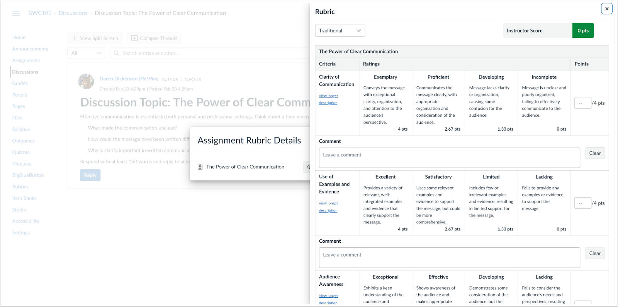Open Settings in course navigation
Viewport: 618px width, 307px height.
pos(21,233)
